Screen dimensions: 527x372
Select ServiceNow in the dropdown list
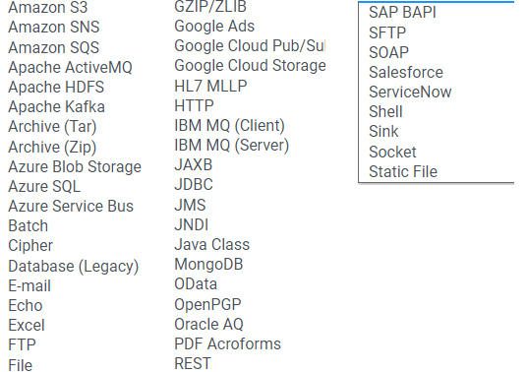point(410,93)
